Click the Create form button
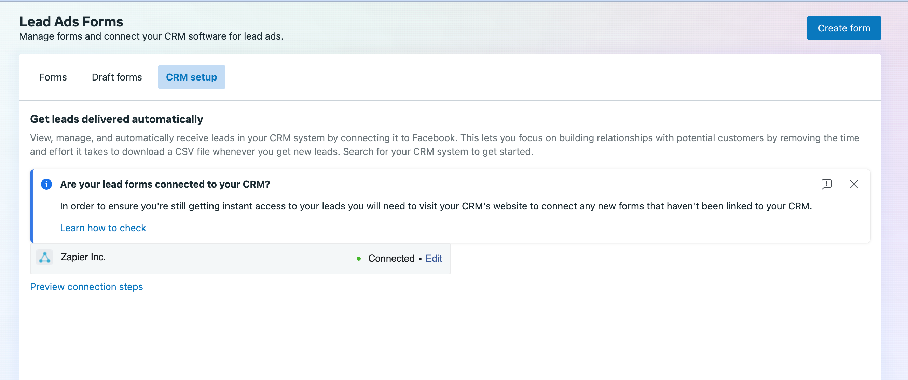908x380 pixels. click(843, 28)
